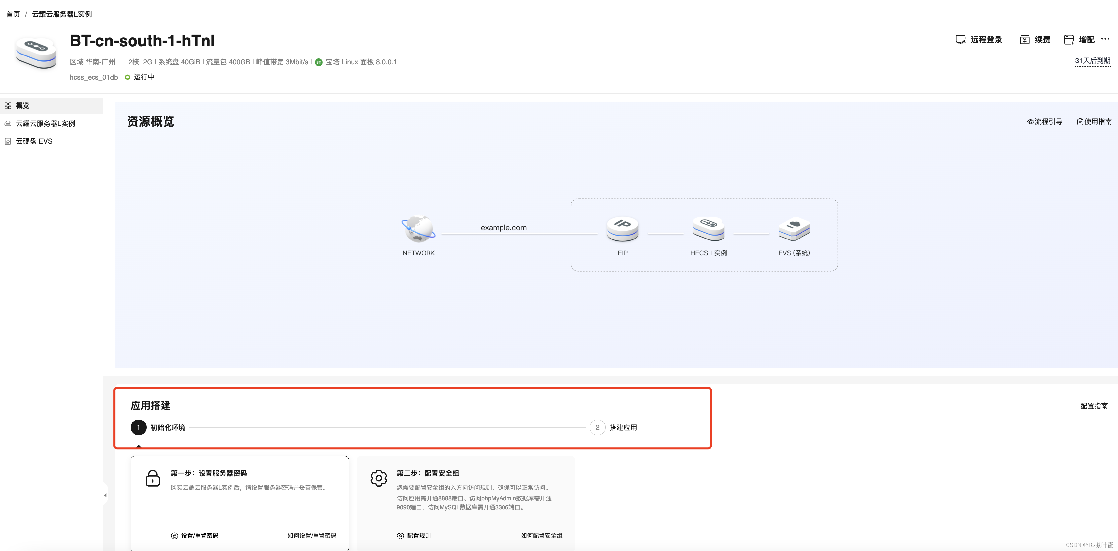Select step 2 搭建应用
Image resolution: width=1118 pixels, height=551 pixels.
(613, 427)
